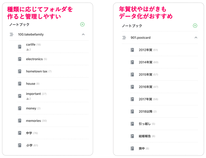
Task: Click notebook icon next to 引っ越し
Action: pos(132,124)
